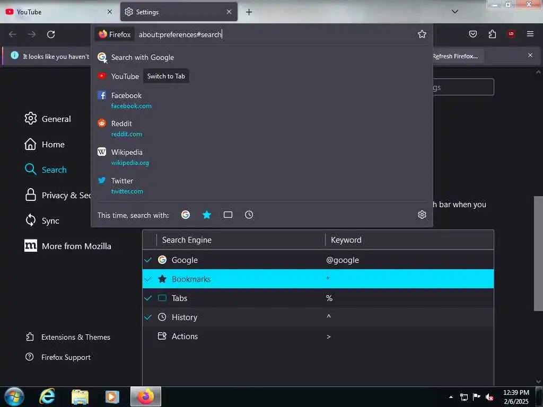Select the Settings tab
Viewport: 543px width, 407px height.
pyautogui.click(x=179, y=12)
